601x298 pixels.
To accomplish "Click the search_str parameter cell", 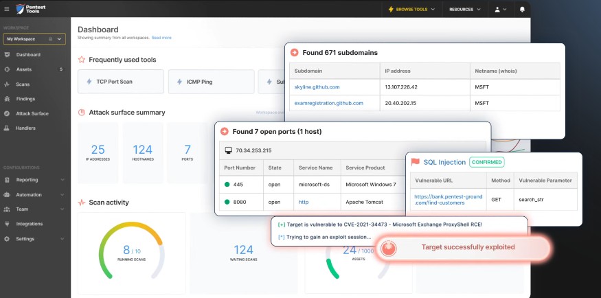I will (531, 200).
